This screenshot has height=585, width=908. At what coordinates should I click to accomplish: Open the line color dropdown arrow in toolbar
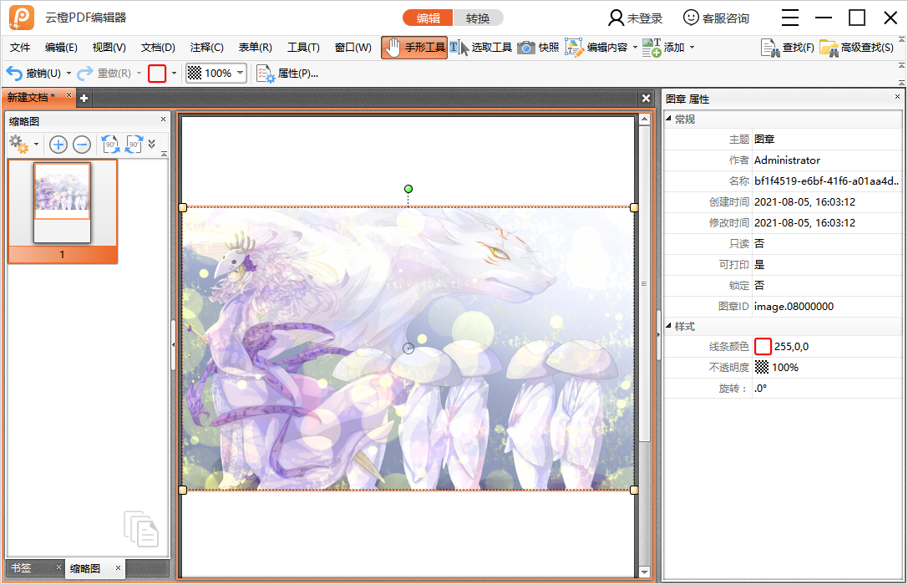175,74
